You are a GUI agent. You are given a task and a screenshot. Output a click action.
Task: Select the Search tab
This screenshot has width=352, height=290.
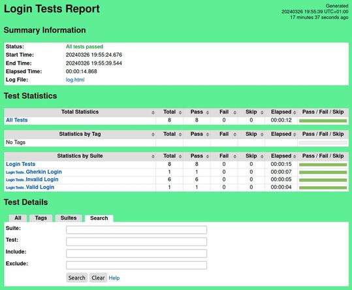point(99,218)
